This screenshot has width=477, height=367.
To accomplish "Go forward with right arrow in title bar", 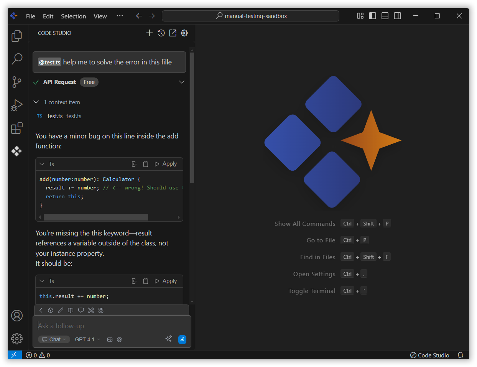I will pos(152,16).
